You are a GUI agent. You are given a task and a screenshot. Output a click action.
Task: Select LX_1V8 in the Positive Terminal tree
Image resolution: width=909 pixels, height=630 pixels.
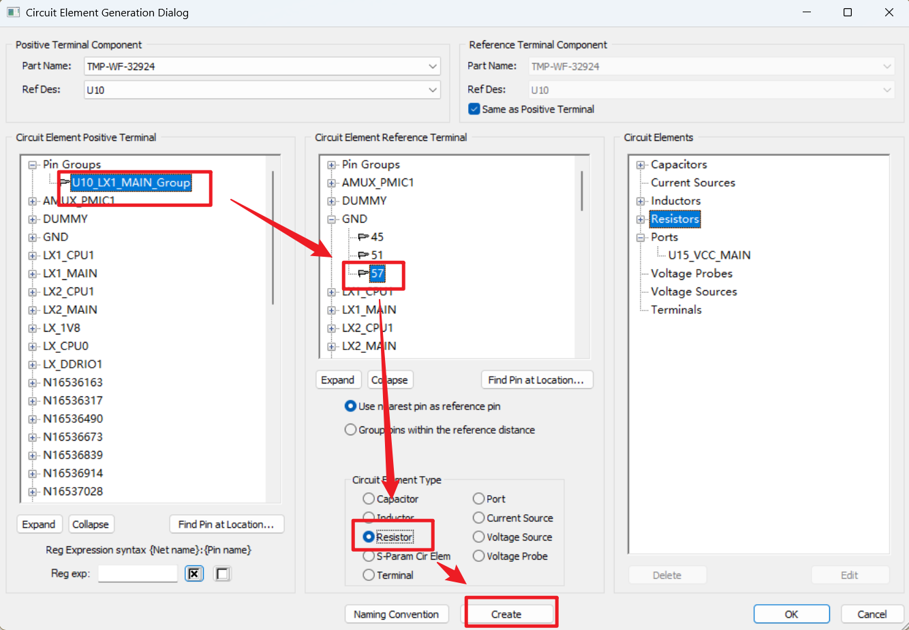click(x=61, y=328)
